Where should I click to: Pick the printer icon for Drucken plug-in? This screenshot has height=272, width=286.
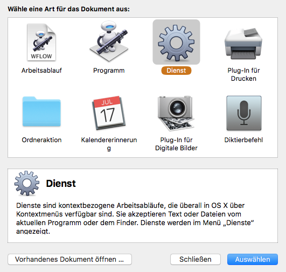pyautogui.click(x=243, y=44)
